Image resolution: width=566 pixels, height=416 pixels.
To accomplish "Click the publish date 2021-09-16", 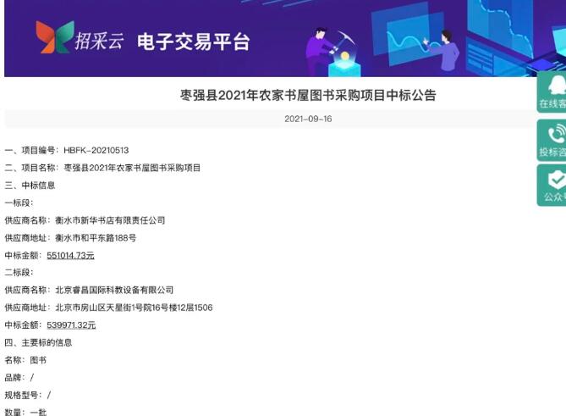I will tap(308, 119).
